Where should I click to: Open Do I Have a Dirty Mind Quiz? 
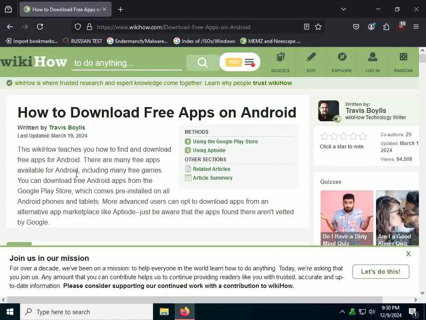(x=347, y=217)
